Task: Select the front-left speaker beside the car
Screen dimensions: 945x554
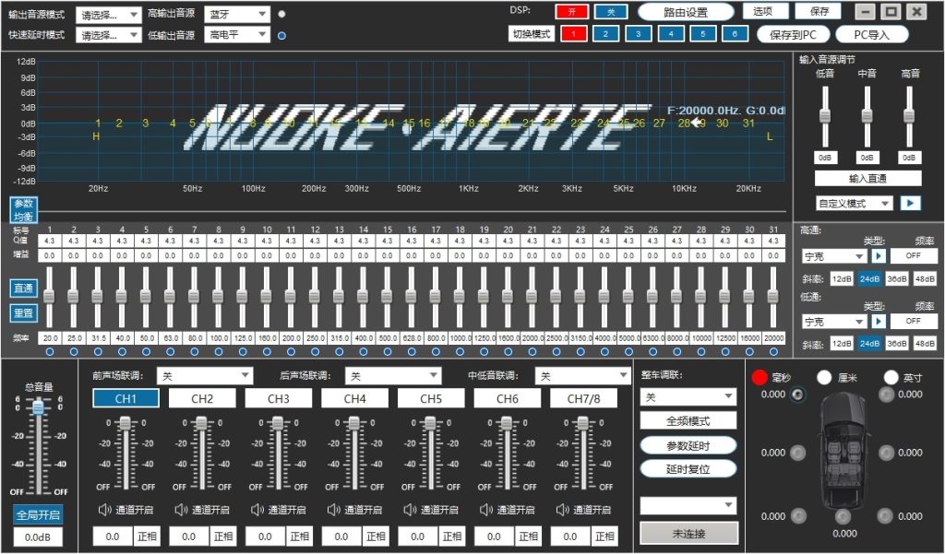Action: click(x=798, y=395)
